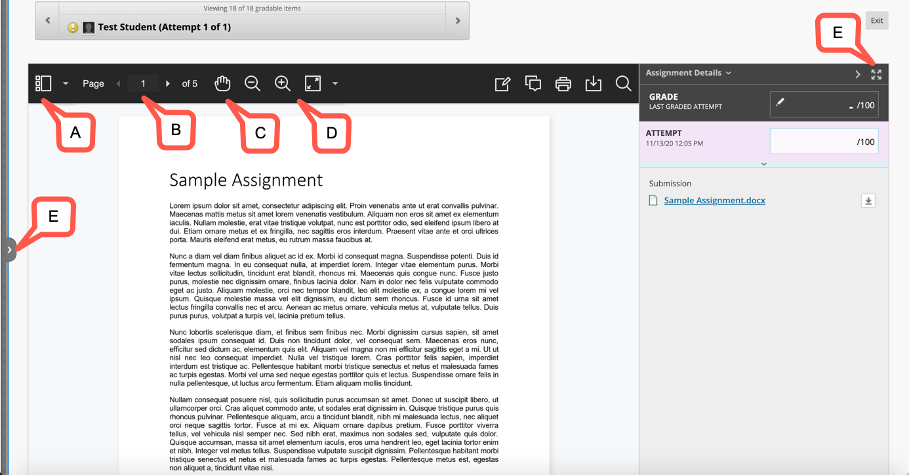Go to next page arrow in toolbar
Screen dimensions: 909x475
168,83
